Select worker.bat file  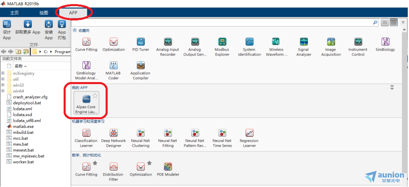tap(23, 162)
